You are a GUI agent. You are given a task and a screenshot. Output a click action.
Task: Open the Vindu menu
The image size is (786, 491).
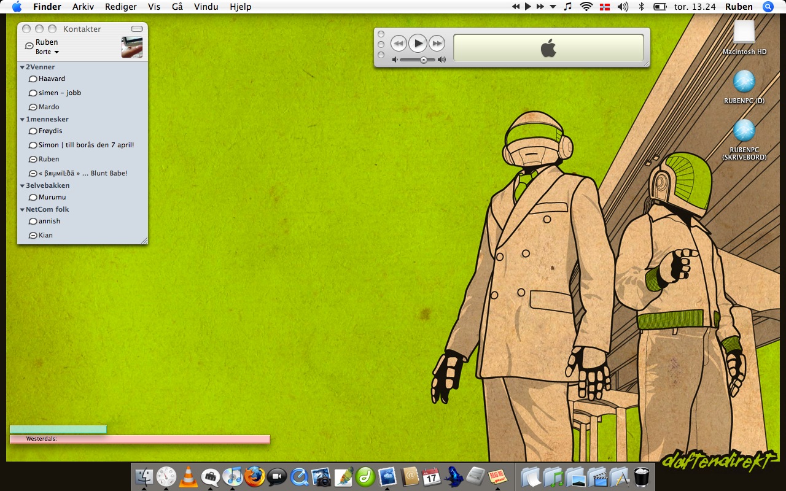pos(206,7)
